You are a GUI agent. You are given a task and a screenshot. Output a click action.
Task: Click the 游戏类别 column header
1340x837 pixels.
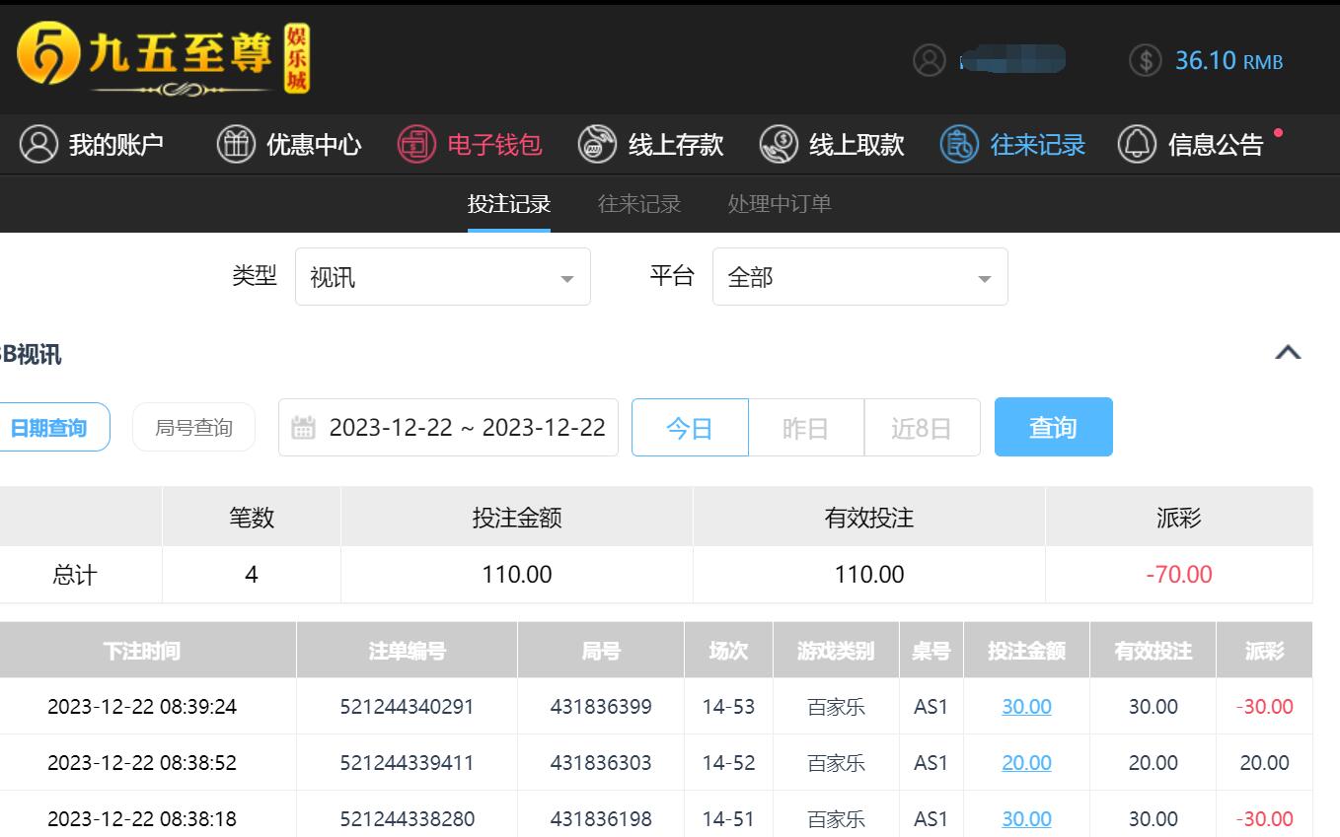[x=836, y=651]
